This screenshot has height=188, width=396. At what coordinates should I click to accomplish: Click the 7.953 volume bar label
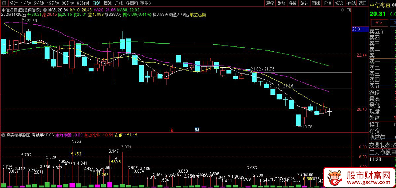click(x=76, y=141)
